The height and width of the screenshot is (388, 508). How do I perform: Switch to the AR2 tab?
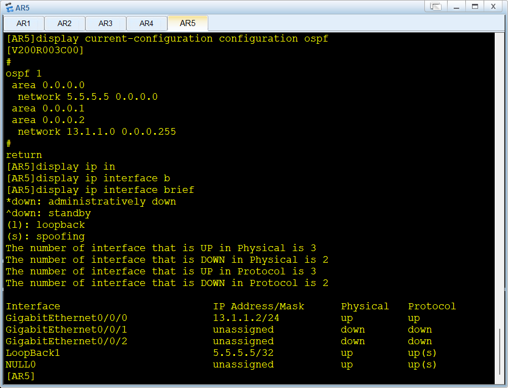coord(64,23)
